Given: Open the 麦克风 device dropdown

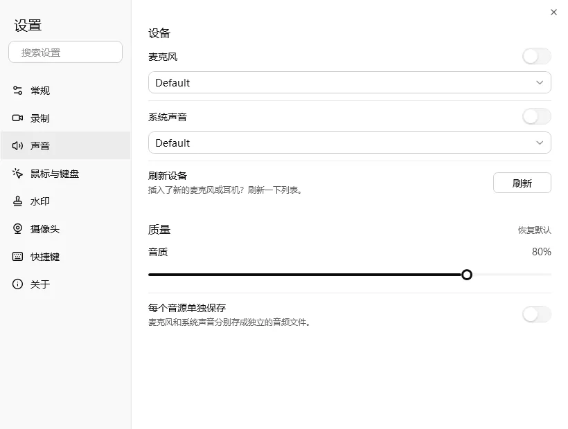Looking at the screenshot, I should coord(350,82).
